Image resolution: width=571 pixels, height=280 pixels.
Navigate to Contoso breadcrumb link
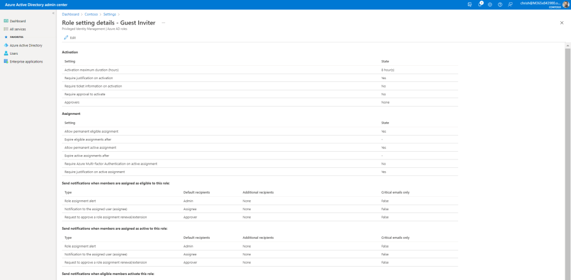pos(91,13)
